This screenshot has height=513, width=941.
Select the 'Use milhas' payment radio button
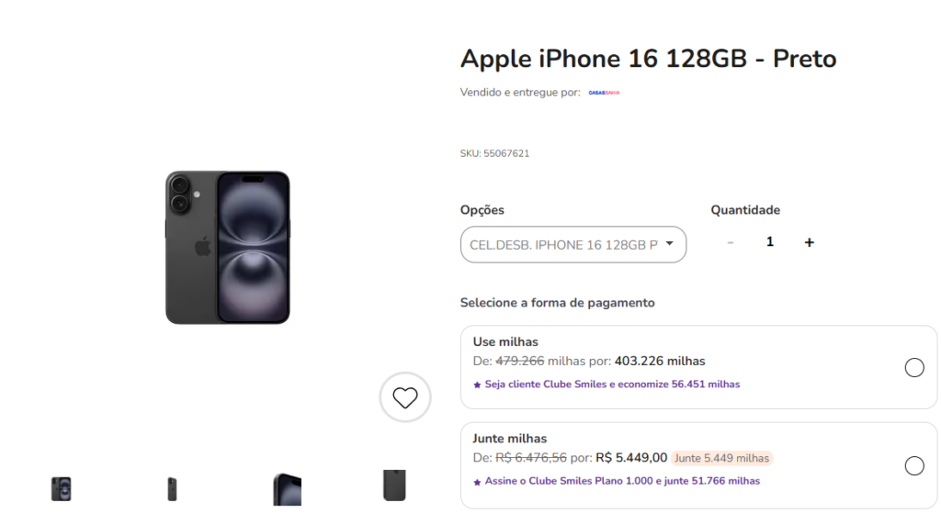914,368
